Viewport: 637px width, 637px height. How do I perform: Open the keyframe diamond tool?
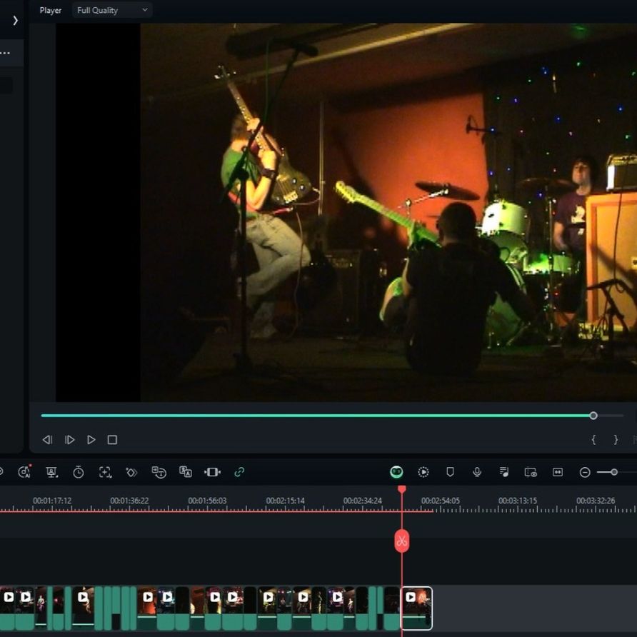131,472
